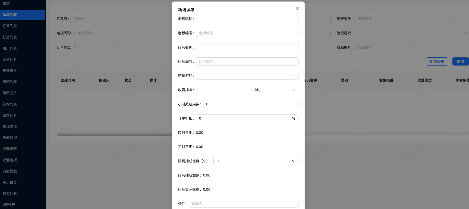The image size is (469, 209).
Task: Open 提现申请 from the sidebar
Action: (10, 126)
